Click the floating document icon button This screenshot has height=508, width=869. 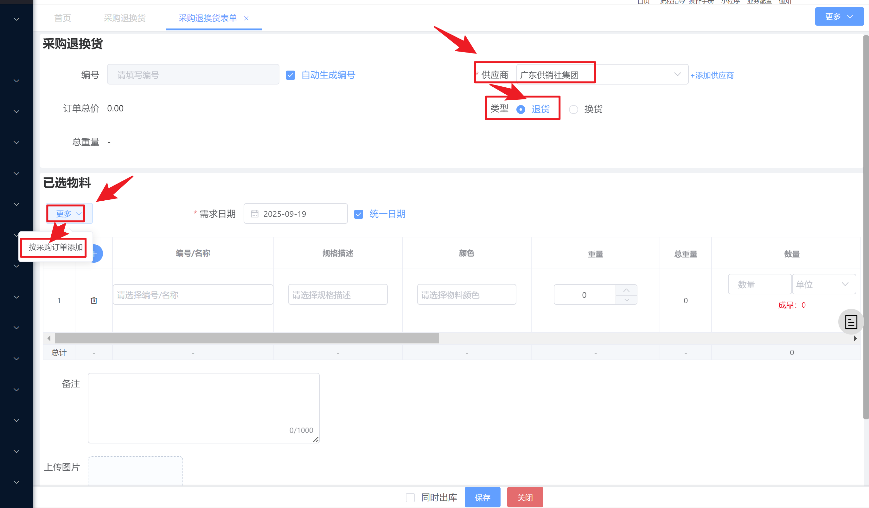851,322
